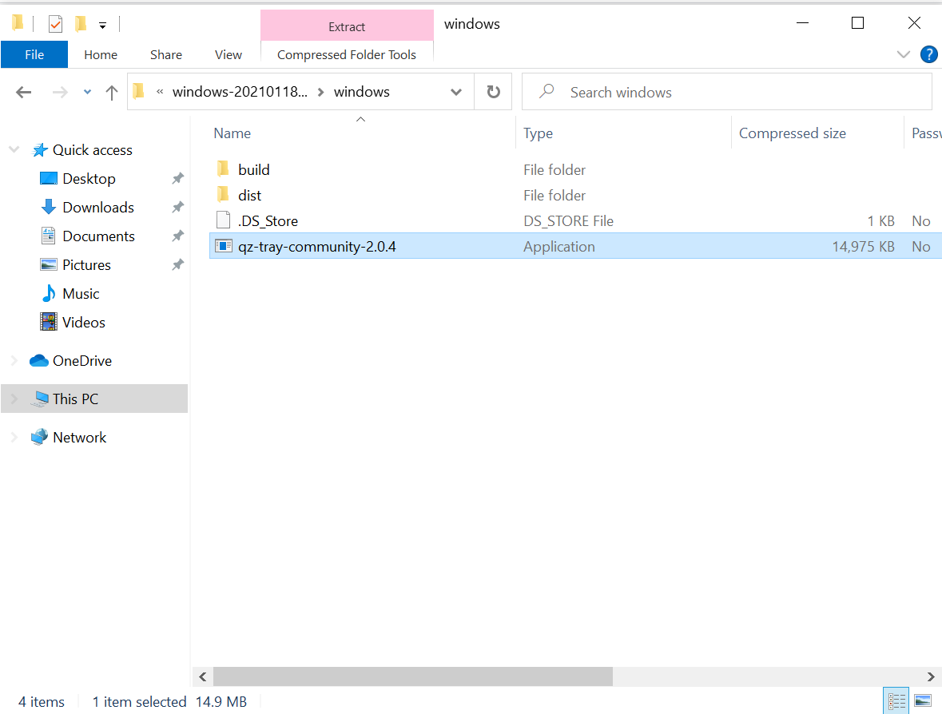The image size is (942, 714).
Task: Go forward with the Forward arrow
Action: tap(60, 92)
